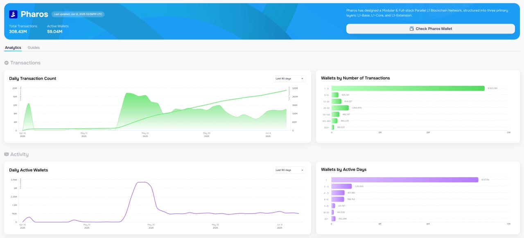Click the Pharos page title
The image size is (524, 238).
point(34,14)
